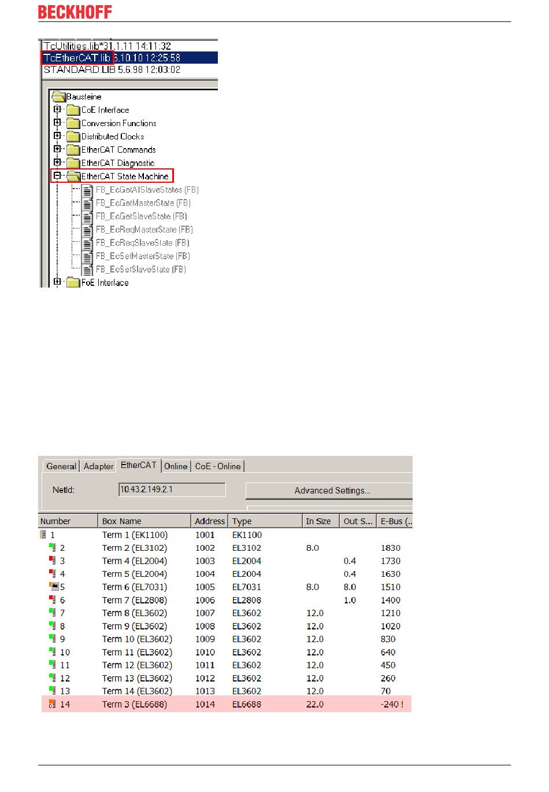
Task: Select FB_EcGetAllSlaveStates (FB) tree entry
Action: pyautogui.click(x=147, y=190)
